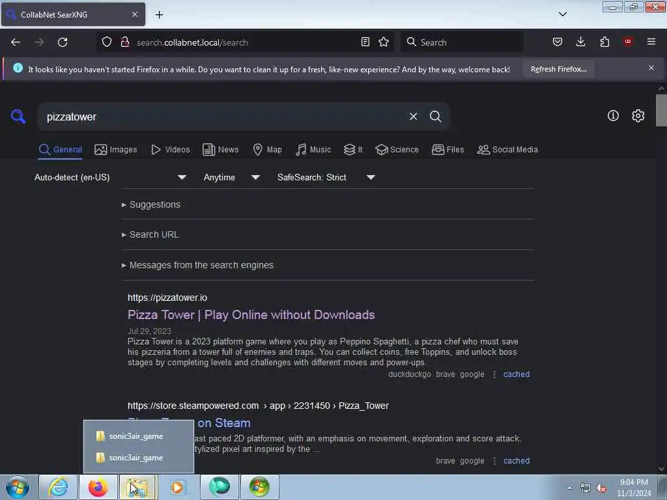The width and height of the screenshot is (667, 500).
Task: Go back to the previous page
Action: (x=16, y=42)
